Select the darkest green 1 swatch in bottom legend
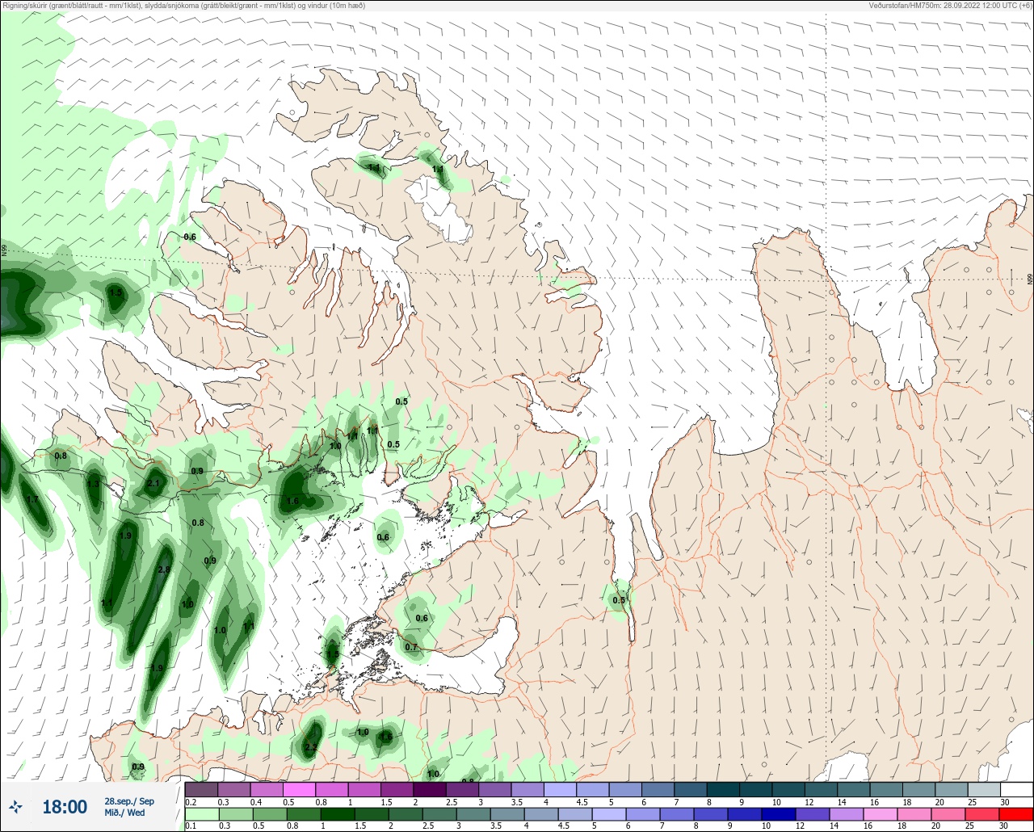Viewport: 1034px width, 832px height. [338, 813]
